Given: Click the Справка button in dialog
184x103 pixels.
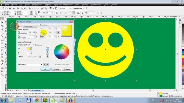Looking at the screenshot, I should (x=67, y=69).
